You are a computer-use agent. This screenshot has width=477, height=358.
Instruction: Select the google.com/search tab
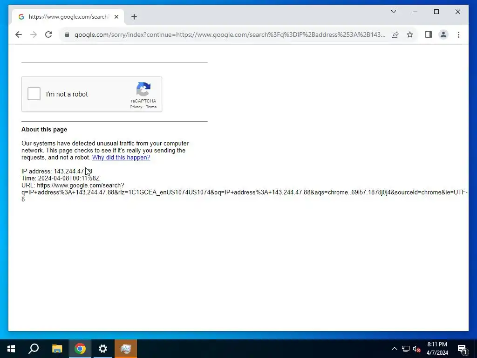68,17
